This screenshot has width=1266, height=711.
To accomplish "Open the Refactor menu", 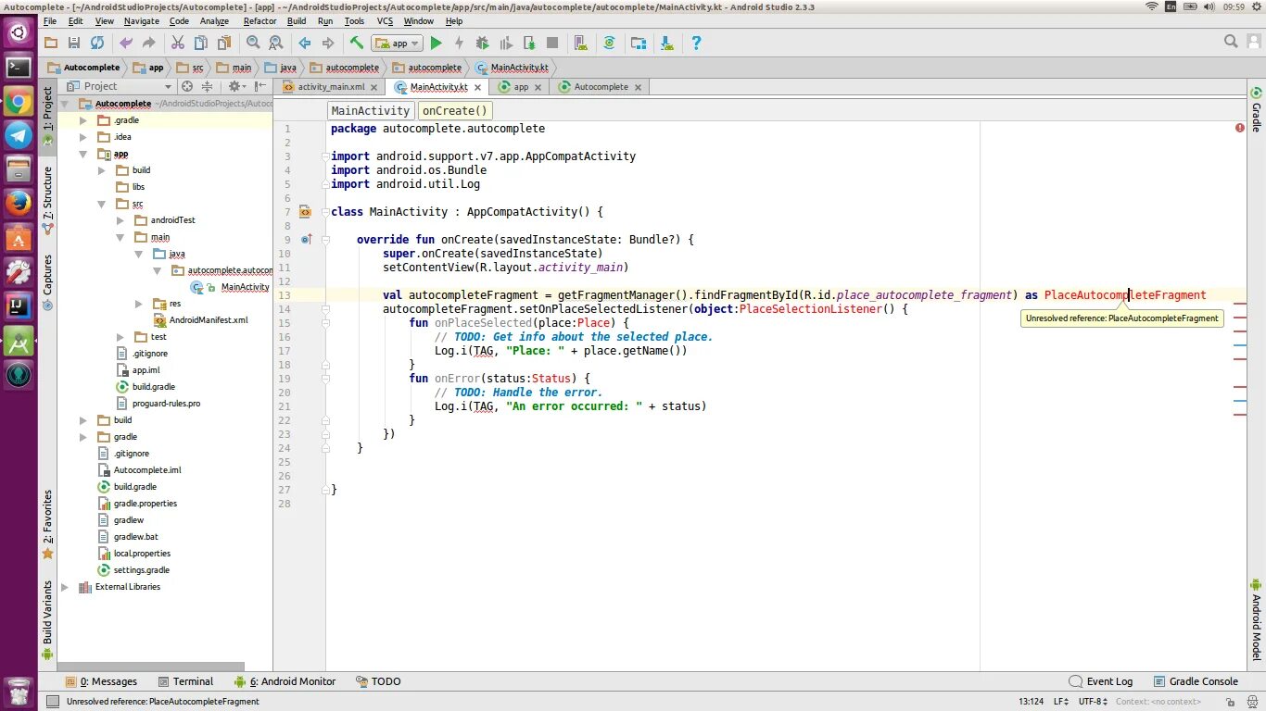I will point(260,20).
